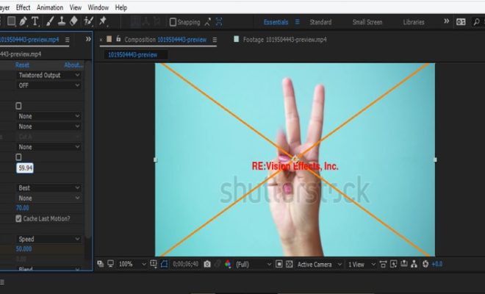
Task: Open the View menu
Action: coord(76,7)
